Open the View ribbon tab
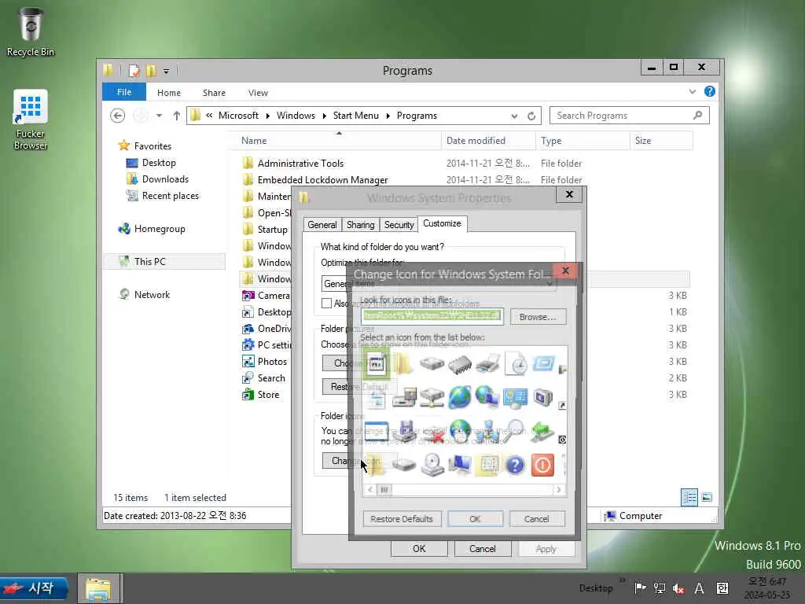805x604 pixels. (258, 93)
